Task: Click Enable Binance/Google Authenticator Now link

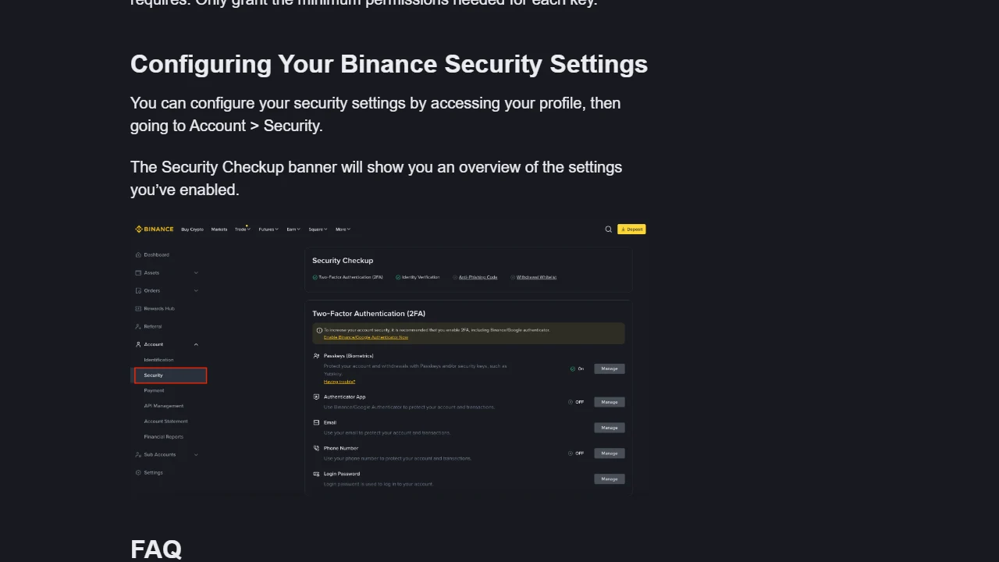Action: [x=366, y=337]
